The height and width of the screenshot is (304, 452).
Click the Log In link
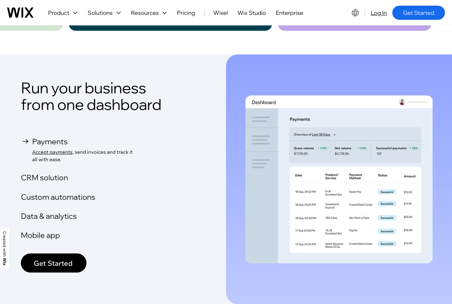point(379,13)
